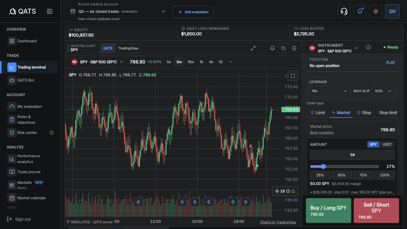Open chart alerts bell icon
The height and width of the screenshot is (229, 407).
coord(272,48)
